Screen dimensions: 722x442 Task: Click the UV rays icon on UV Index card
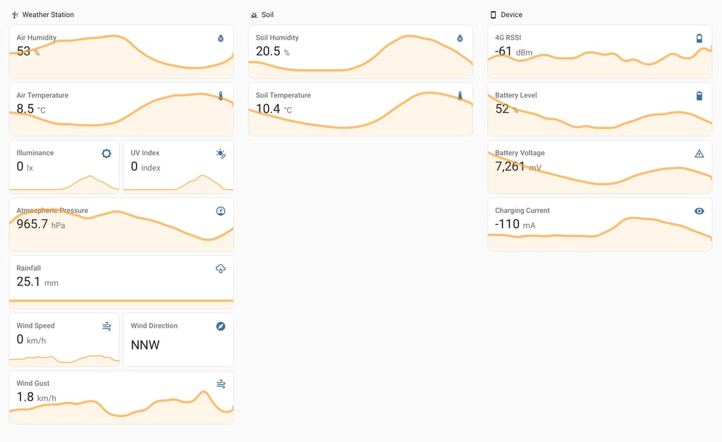[220, 154]
